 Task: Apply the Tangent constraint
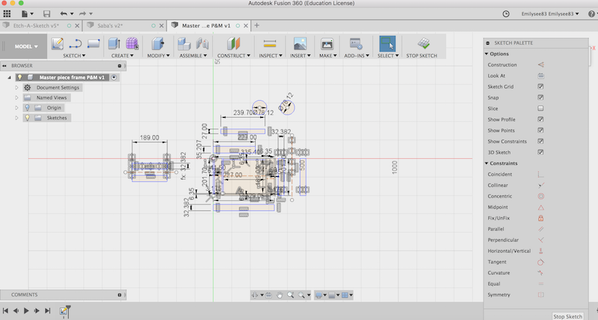(x=540, y=262)
